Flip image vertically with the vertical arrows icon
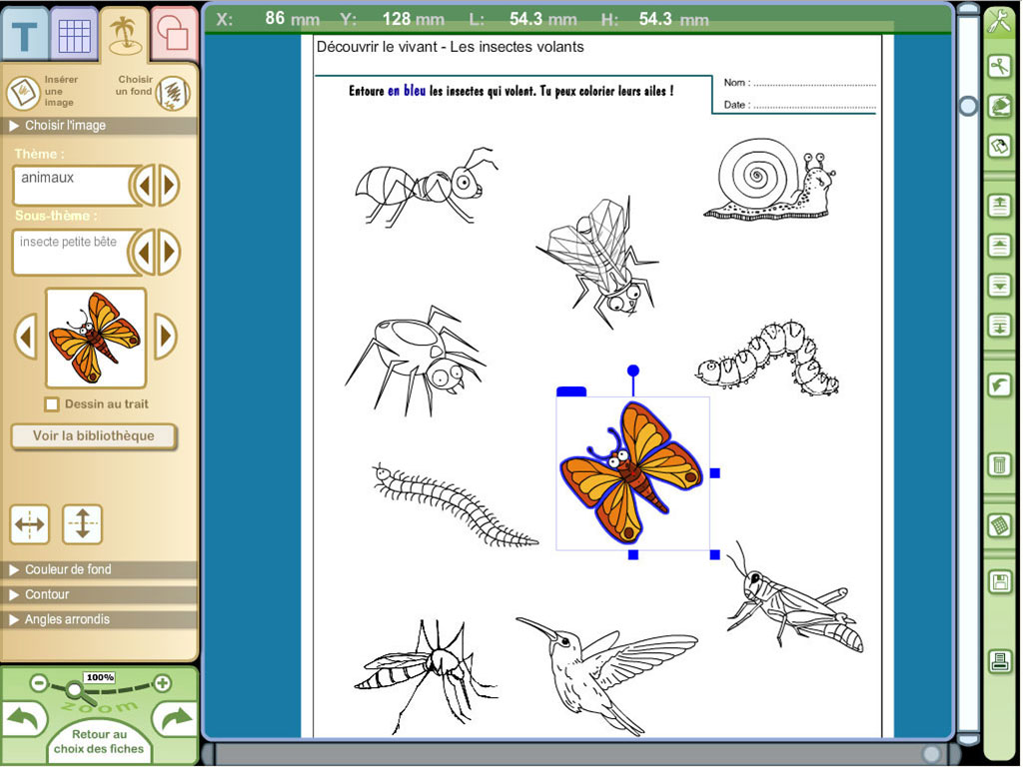Screen dimensions: 1023x767 [x=82, y=524]
